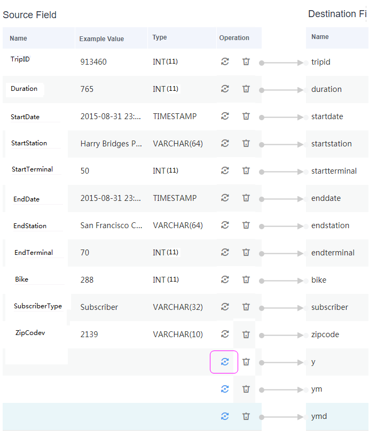Screen dimensions: 369x436
Task: Delete the ymd destination mapping row
Action: click(246, 416)
